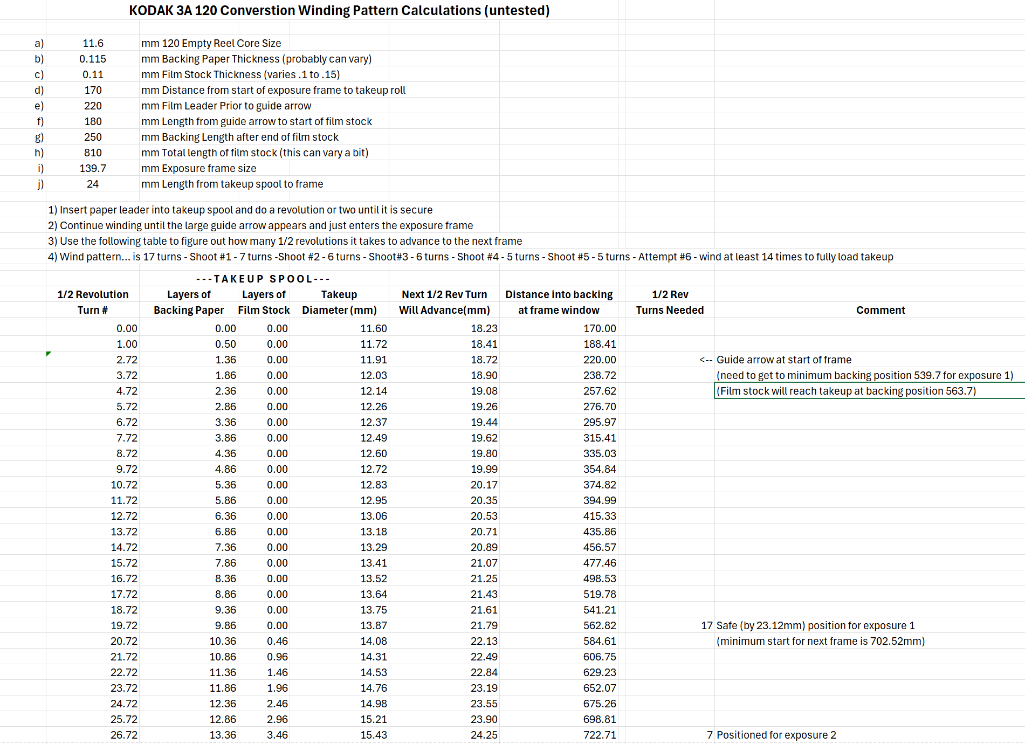Select the 810 total film length value
1025x744 pixels.
93,153
